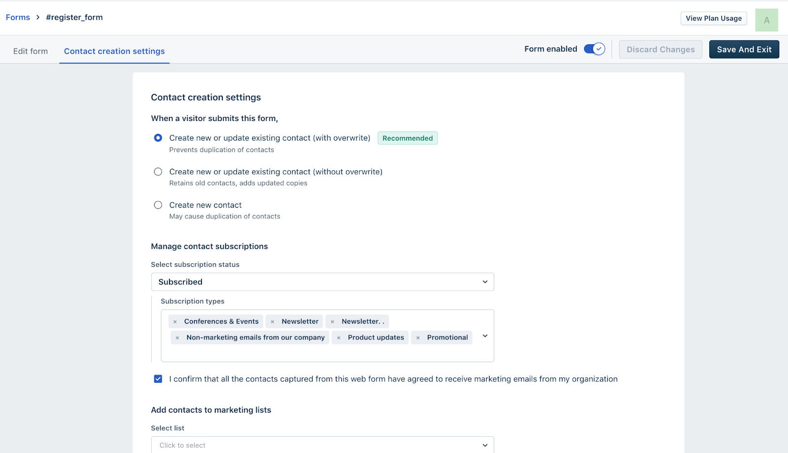This screenshot has width=788, height=453.
Task: Open the Contact creation settings tab
Action: [x=114, y=51]
